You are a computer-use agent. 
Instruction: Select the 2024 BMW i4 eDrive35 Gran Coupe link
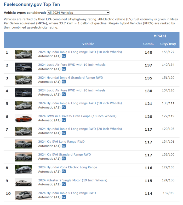pos(77,116)
